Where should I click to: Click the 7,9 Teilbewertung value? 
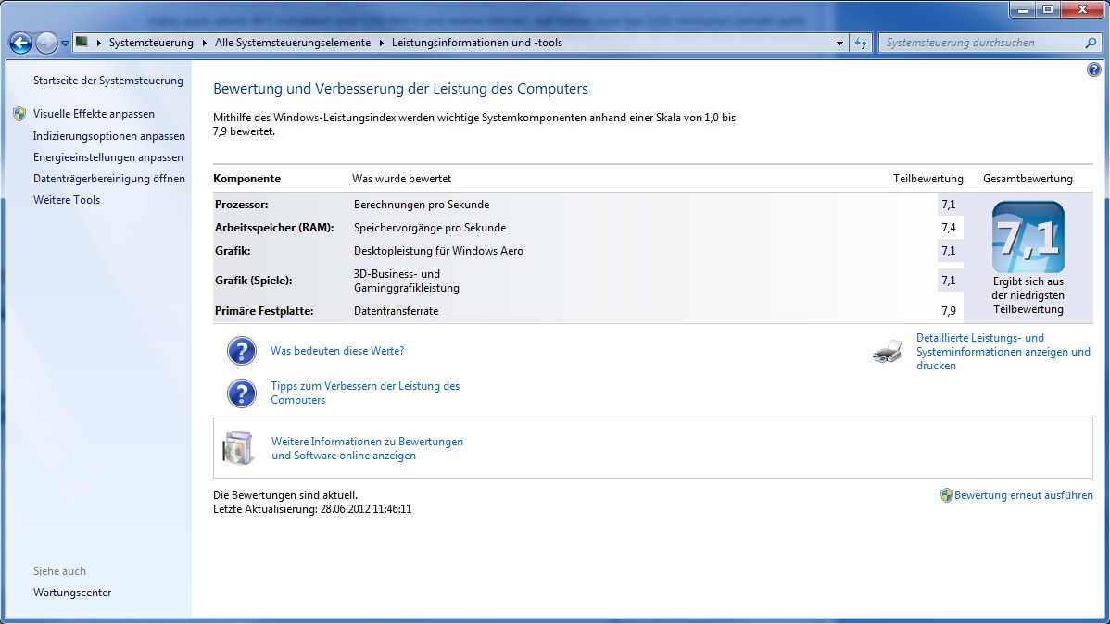949,310
